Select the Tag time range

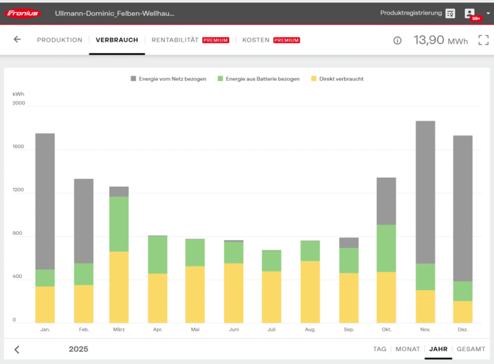pyautogui.click(x=380, y=349)
